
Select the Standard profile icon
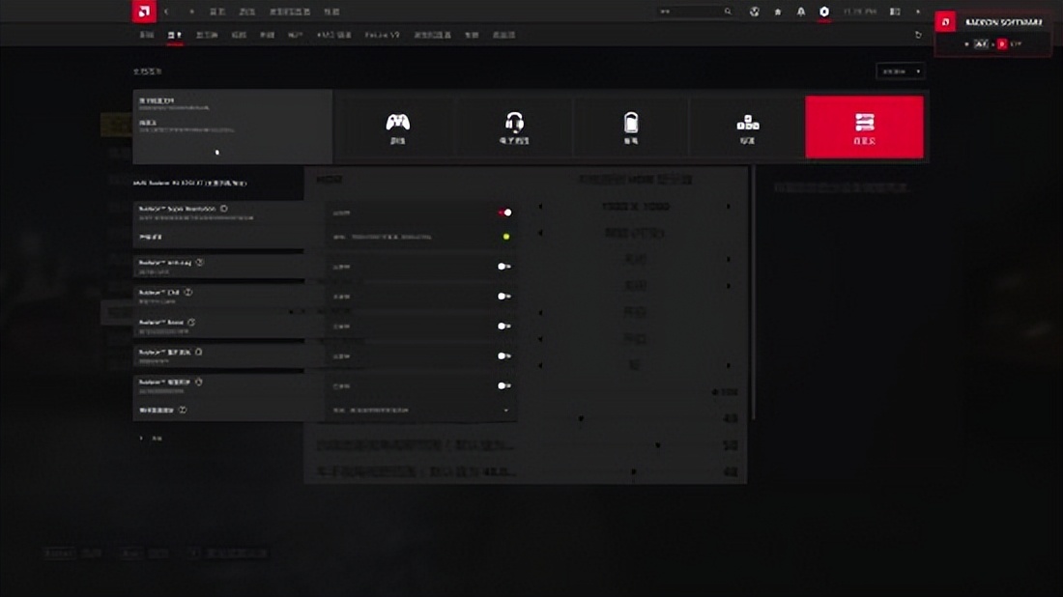[747, 128]
